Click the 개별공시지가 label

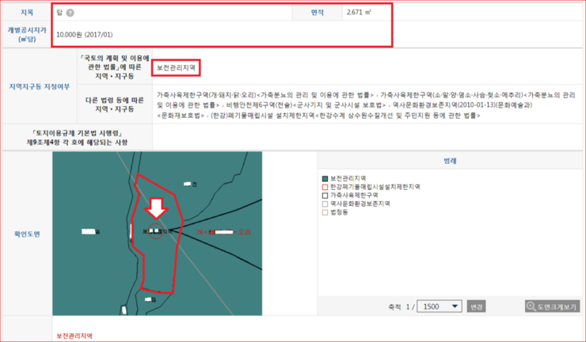[x=27, y=34]
